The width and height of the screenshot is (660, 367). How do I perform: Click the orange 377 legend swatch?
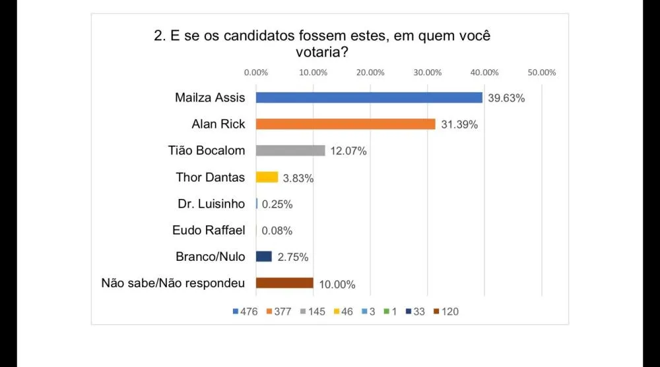269,312
